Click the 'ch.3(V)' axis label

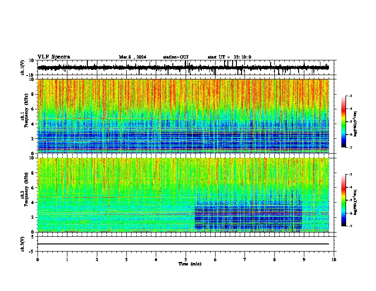pos(23,244)
